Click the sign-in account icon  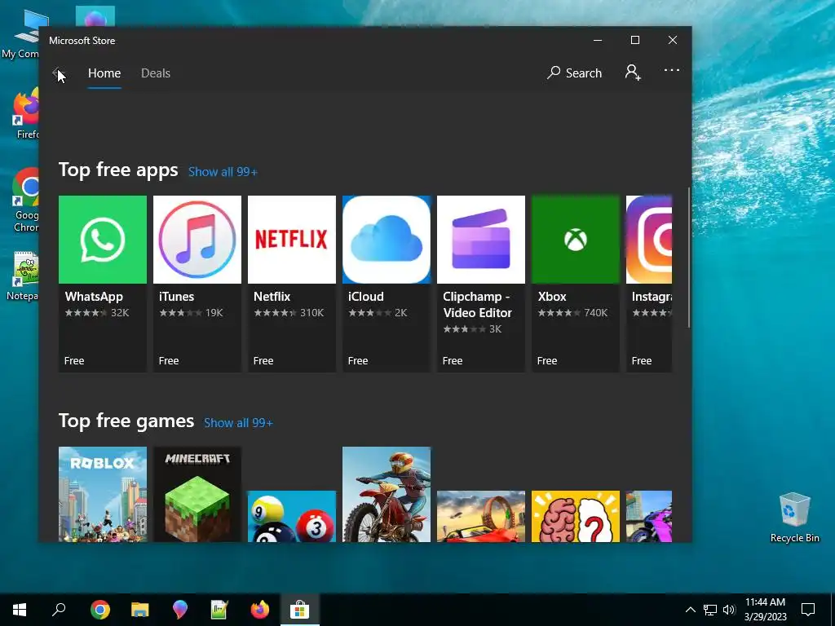click(x=633, y=73)
